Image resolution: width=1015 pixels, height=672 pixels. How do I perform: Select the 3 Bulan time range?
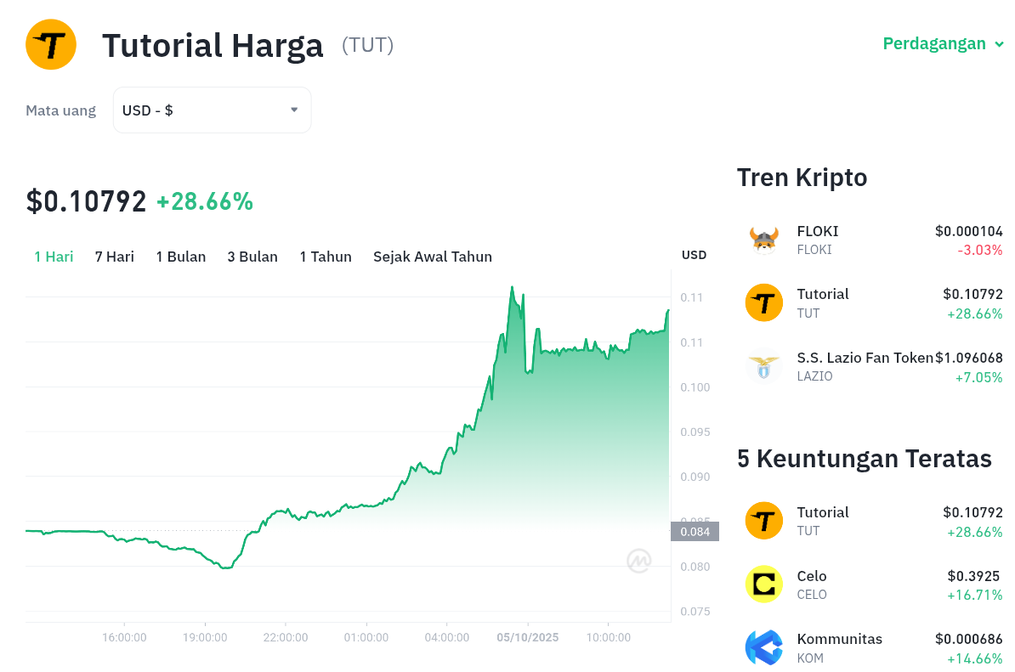[252, 257]
